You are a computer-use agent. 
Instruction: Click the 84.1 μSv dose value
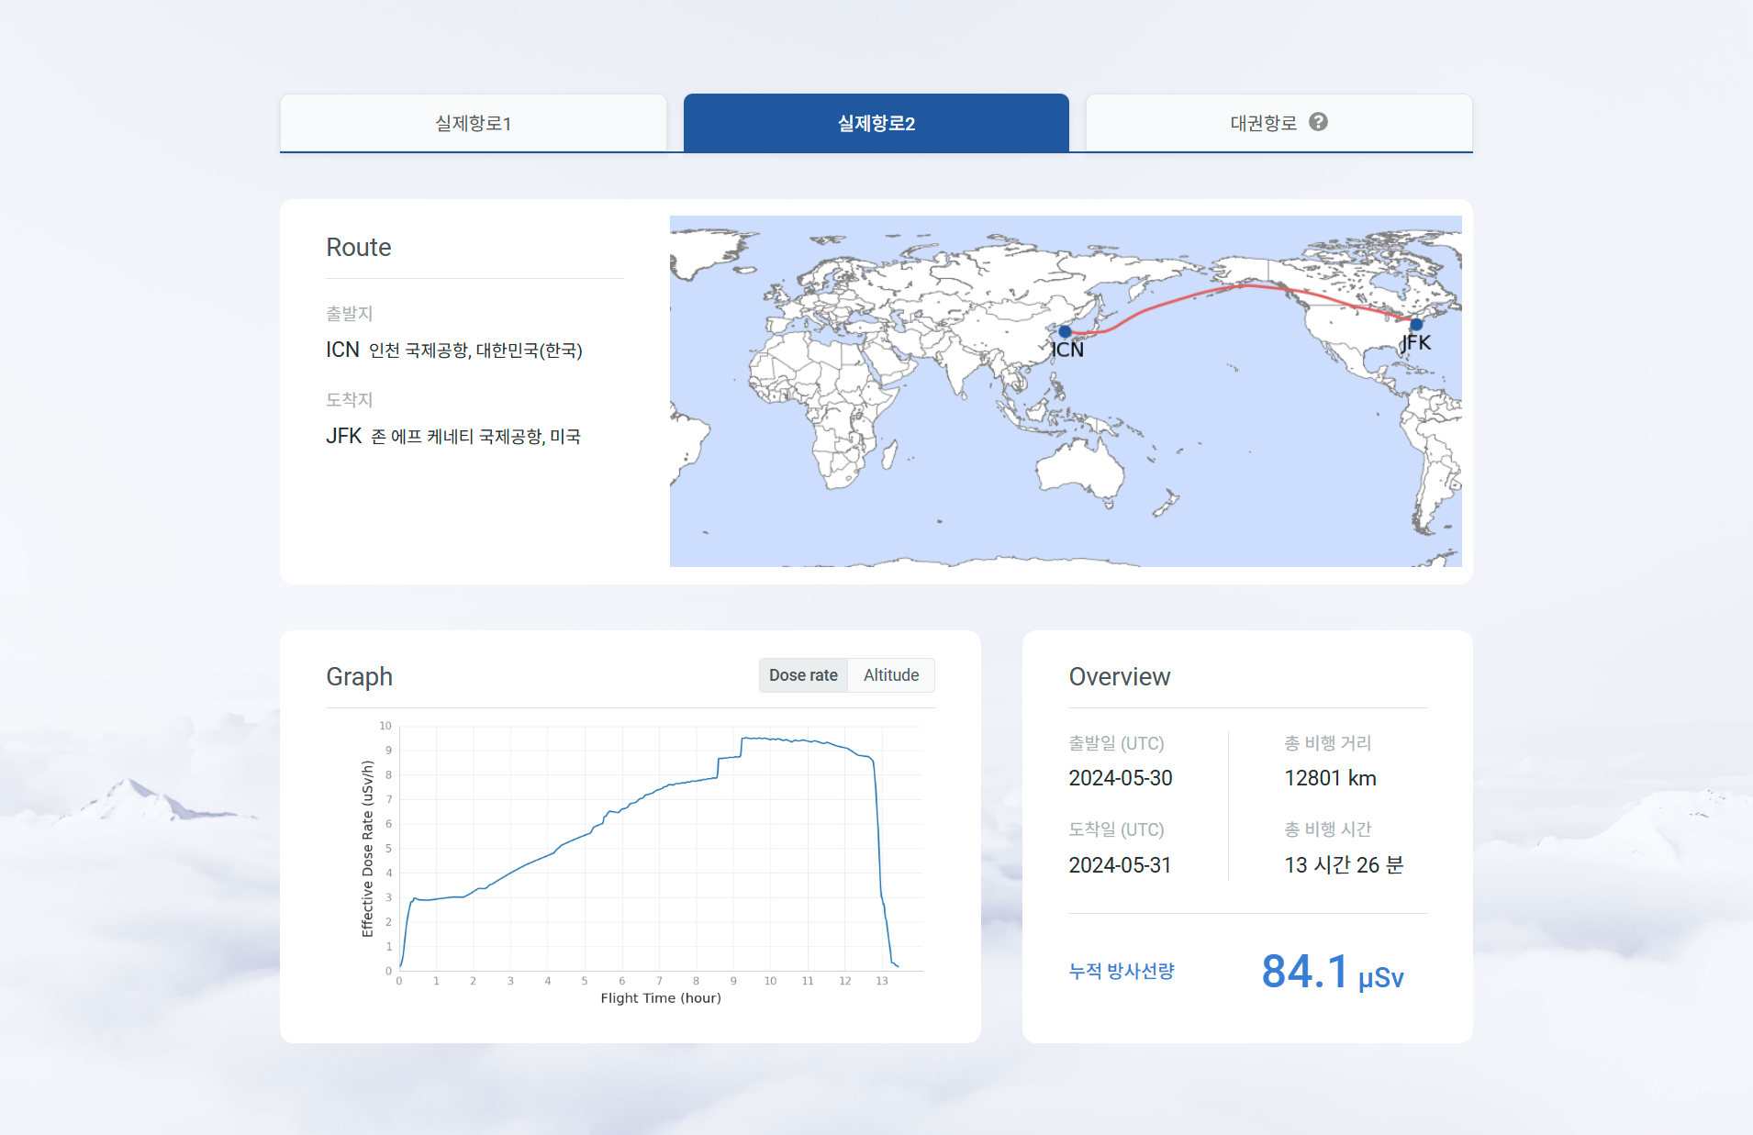click(x=1333, y=972)
